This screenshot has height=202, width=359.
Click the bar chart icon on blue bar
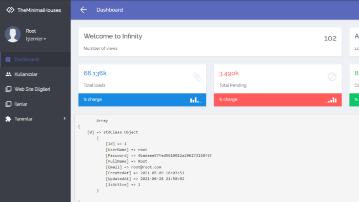click(195, 100)
